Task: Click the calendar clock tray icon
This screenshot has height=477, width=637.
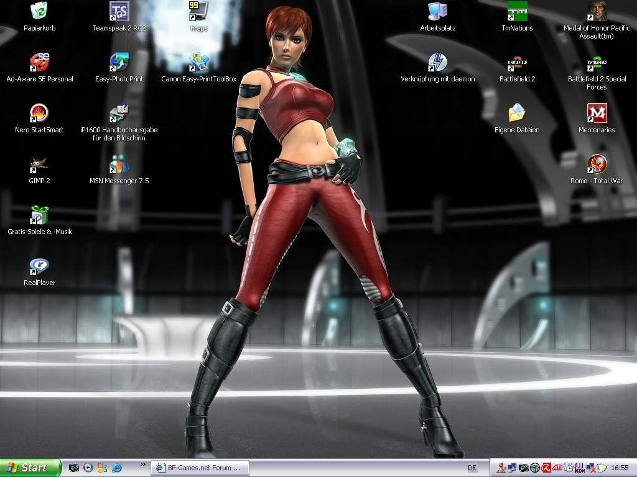Action: 569,468
